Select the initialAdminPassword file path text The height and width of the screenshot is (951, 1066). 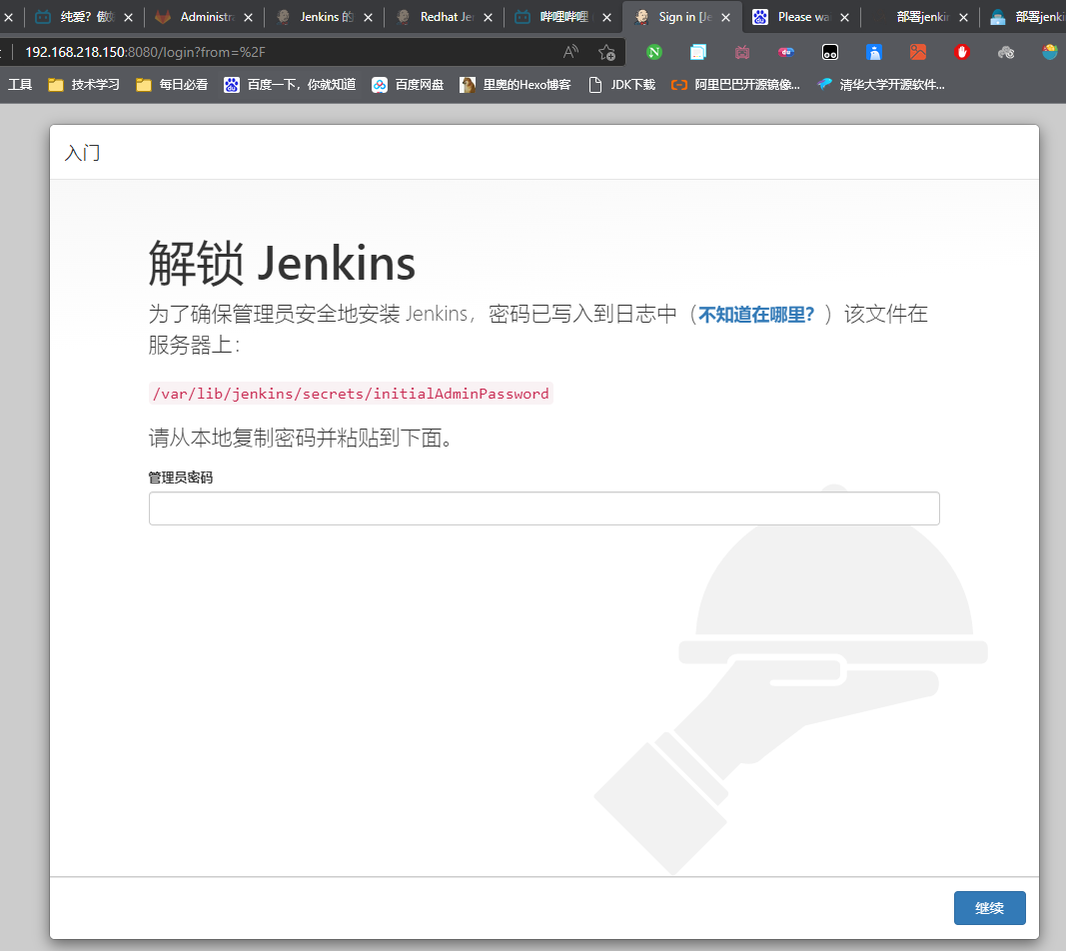coord(351,394)
